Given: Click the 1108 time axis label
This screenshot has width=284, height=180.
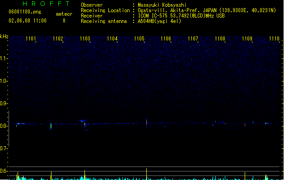Looking at the screenshot, I should click(220, 39).
